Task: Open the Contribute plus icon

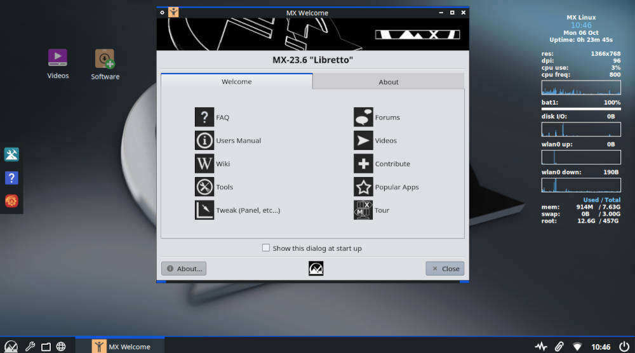Action: click(363, 164)
